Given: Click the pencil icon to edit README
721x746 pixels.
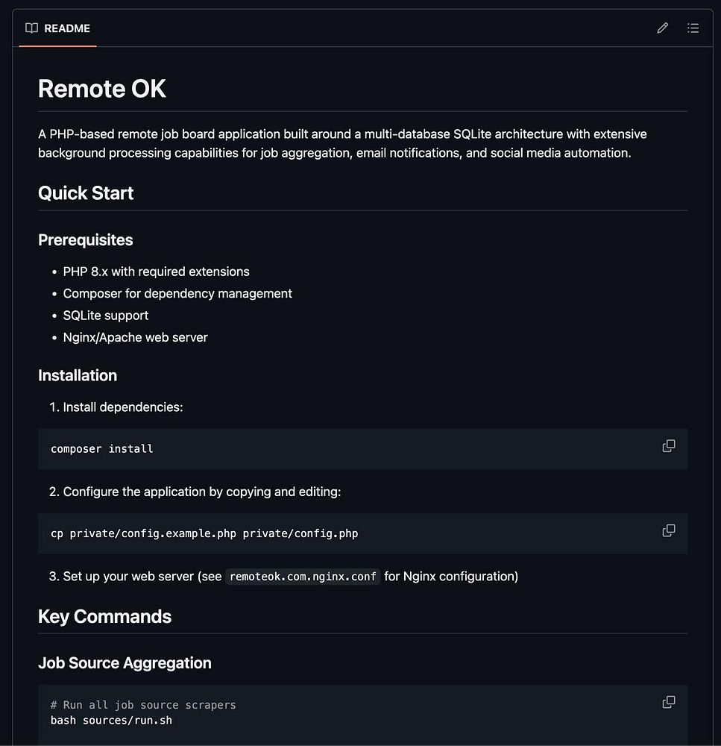Looking at the screenshot, I should 662,28.
